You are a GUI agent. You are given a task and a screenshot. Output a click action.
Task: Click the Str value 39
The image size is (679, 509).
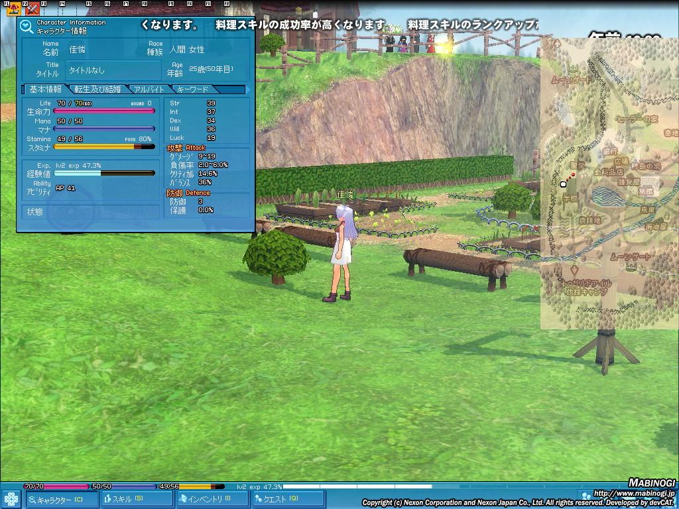click(x=211, y=103)
